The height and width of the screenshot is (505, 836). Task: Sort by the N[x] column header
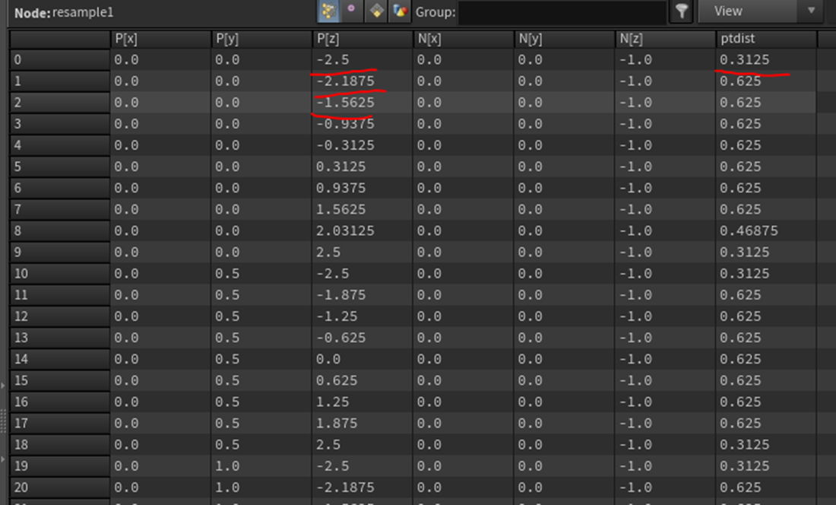coord(463,39)
